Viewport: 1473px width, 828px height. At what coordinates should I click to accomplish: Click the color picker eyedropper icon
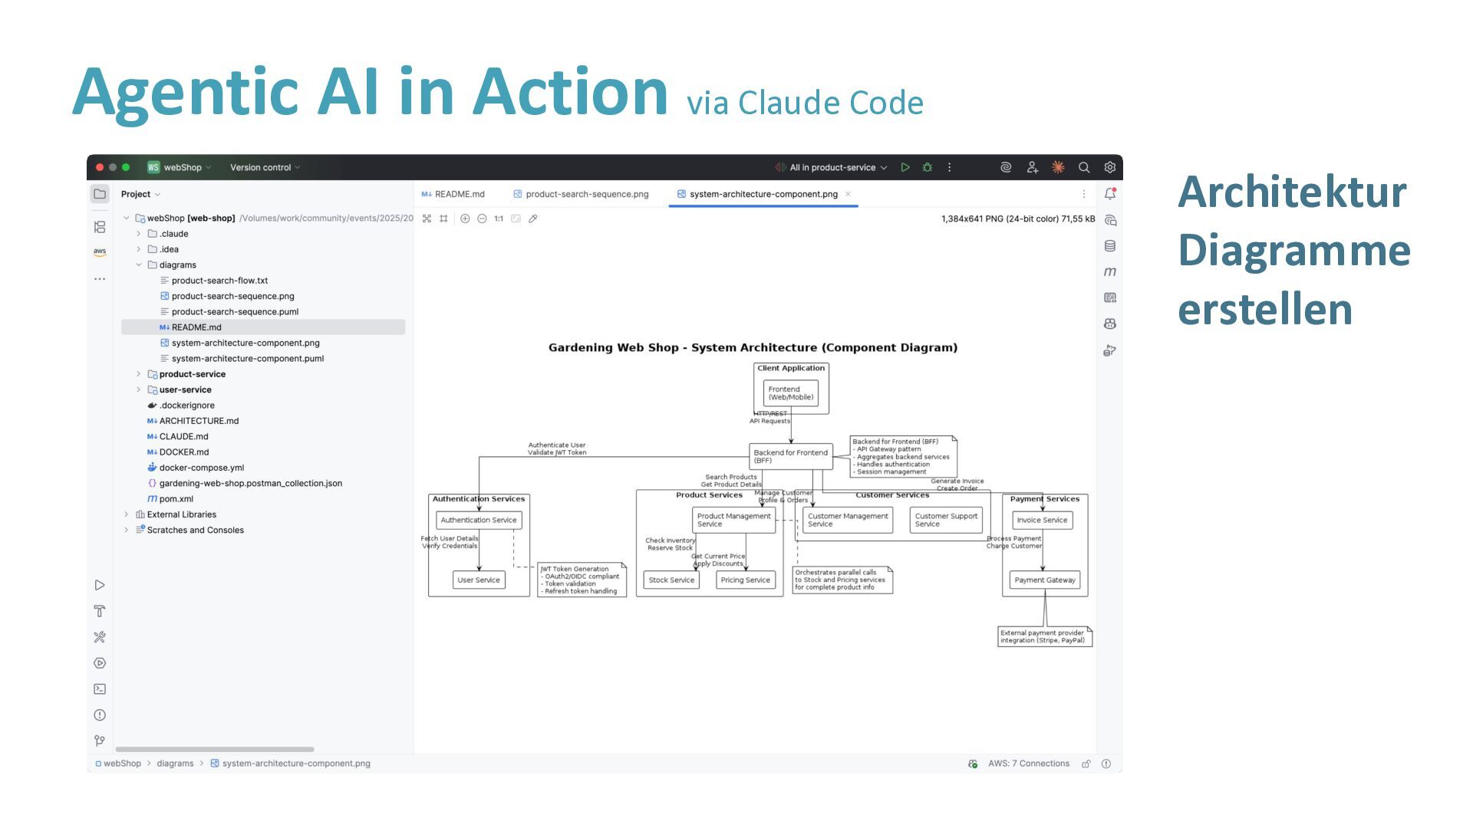point(533,219)
